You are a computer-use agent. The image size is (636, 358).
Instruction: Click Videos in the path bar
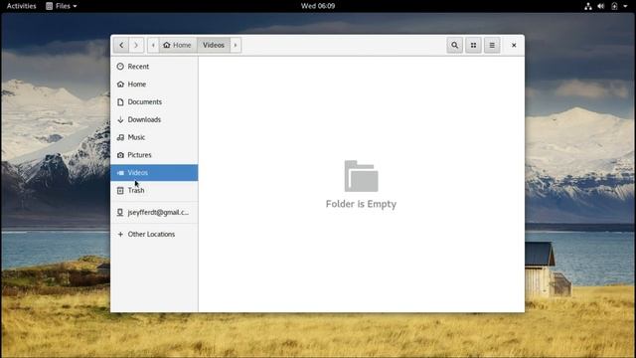[x=214, y=45]
